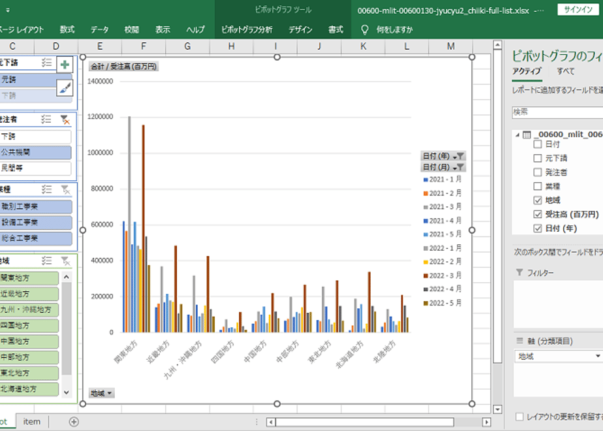The image size is (603, 431).
Task: Check the 業種 field checkbox
Action: (x=538, y=186)
